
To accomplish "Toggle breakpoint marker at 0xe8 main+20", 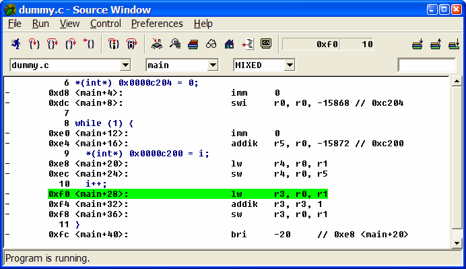I will [7, 164].
